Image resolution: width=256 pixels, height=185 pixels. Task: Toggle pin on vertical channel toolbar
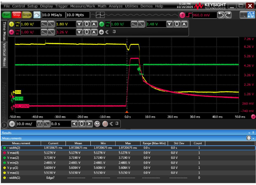click(x=114, y=32)
